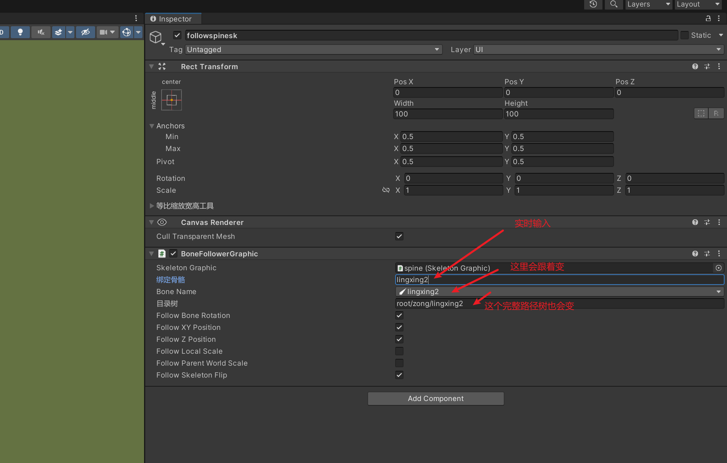Click the GameObject cube icon selector
The width and height of the screenshot is (727, 463).
156,38
